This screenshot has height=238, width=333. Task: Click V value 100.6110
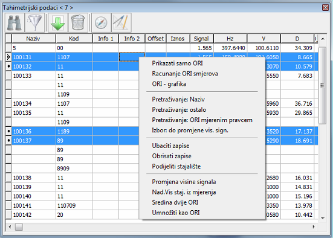[x=263, y=48]
